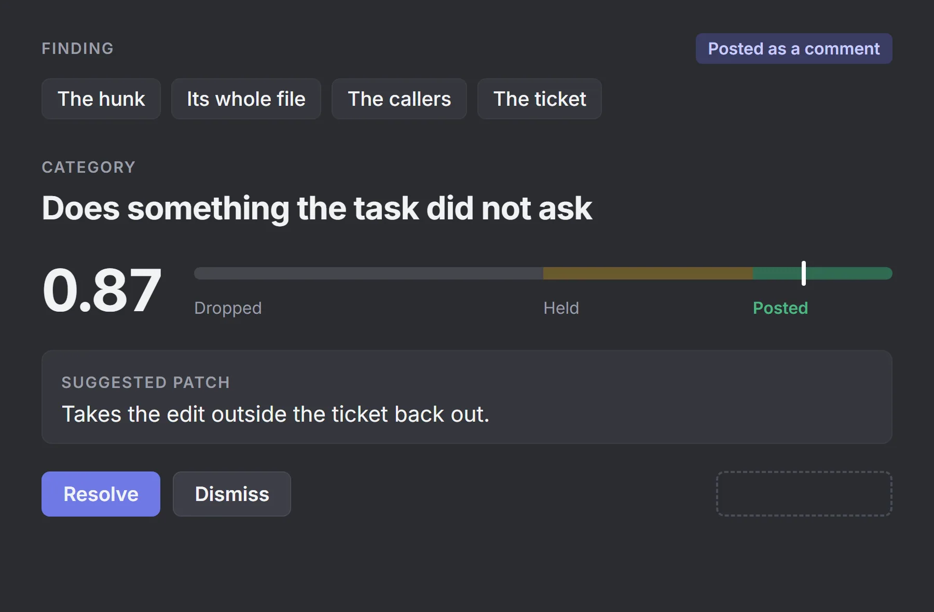934x612 pixels.
Task: Open 'The callers' chip
Action: coord(399,99)
